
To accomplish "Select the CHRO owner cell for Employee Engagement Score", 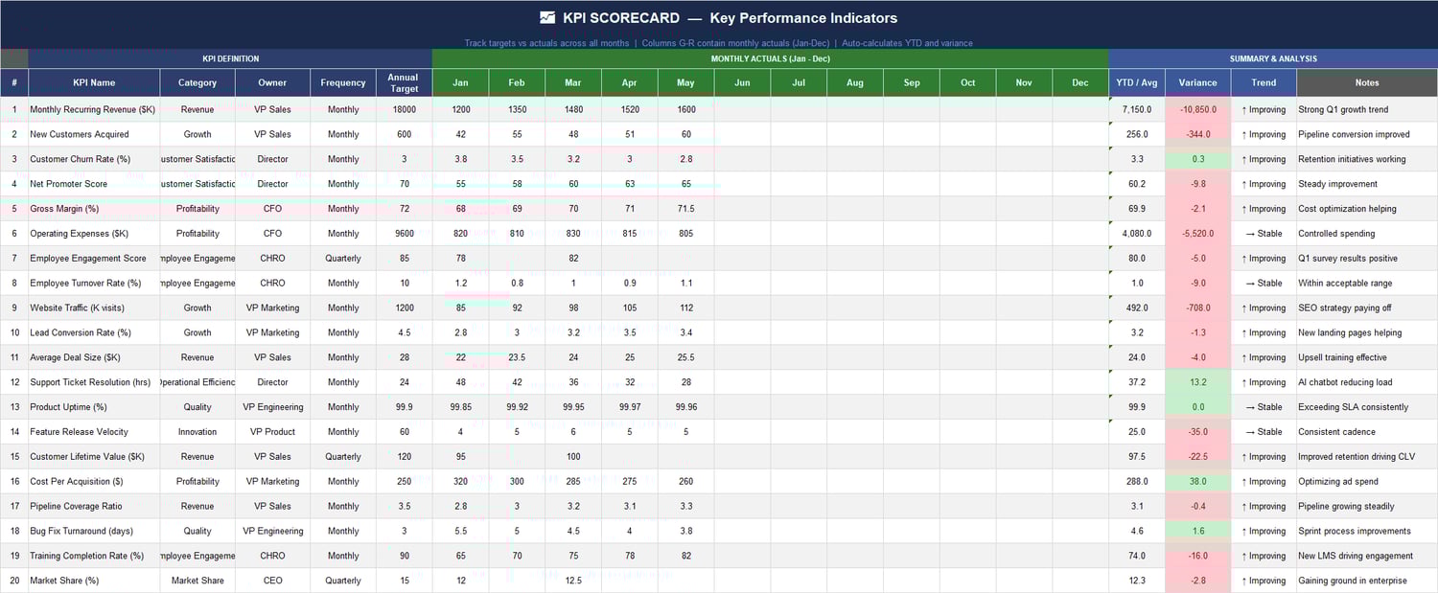I will click(271, 258).
